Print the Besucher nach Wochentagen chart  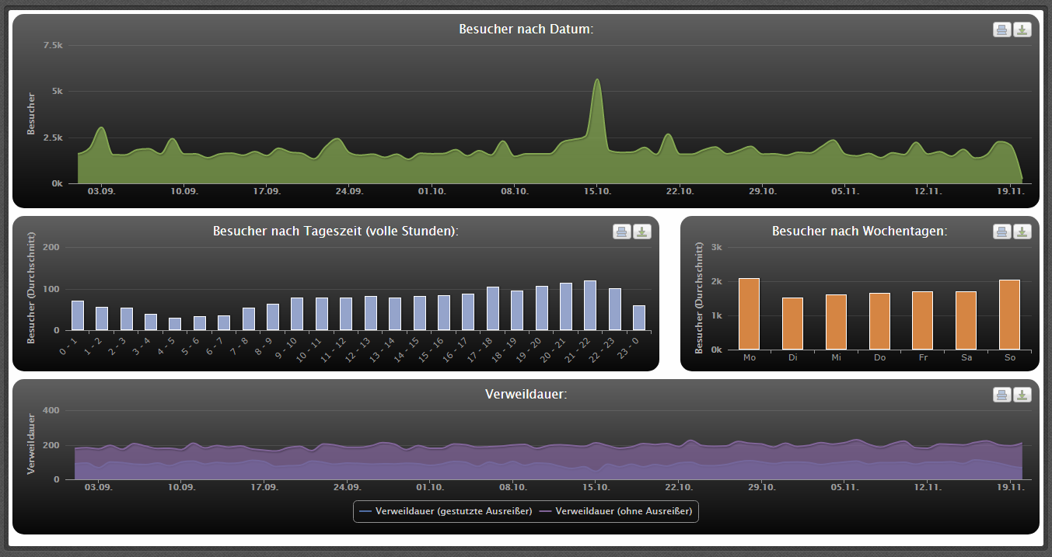pyautogui.click(x=1002, y=232)
